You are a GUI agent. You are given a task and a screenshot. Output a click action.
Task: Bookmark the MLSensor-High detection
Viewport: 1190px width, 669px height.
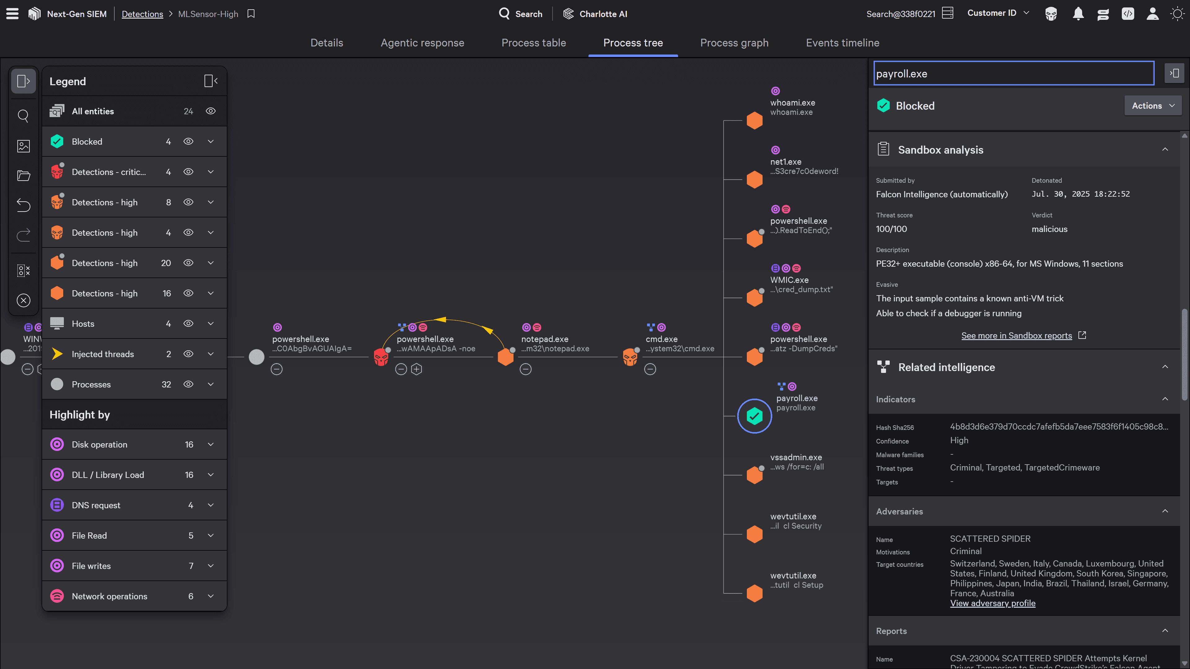coord(251,14)
